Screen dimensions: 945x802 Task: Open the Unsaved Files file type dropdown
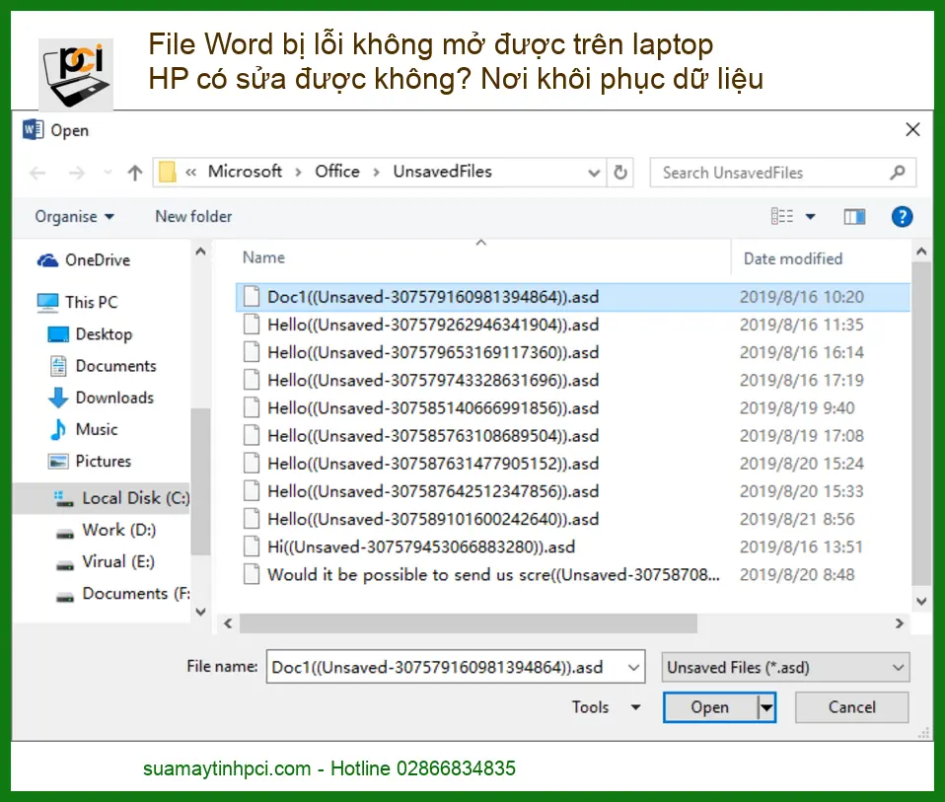click(784, 667)
